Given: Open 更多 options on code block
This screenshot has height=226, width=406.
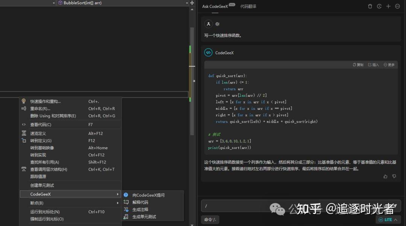Looking at the screenshot, I should 389,65.
